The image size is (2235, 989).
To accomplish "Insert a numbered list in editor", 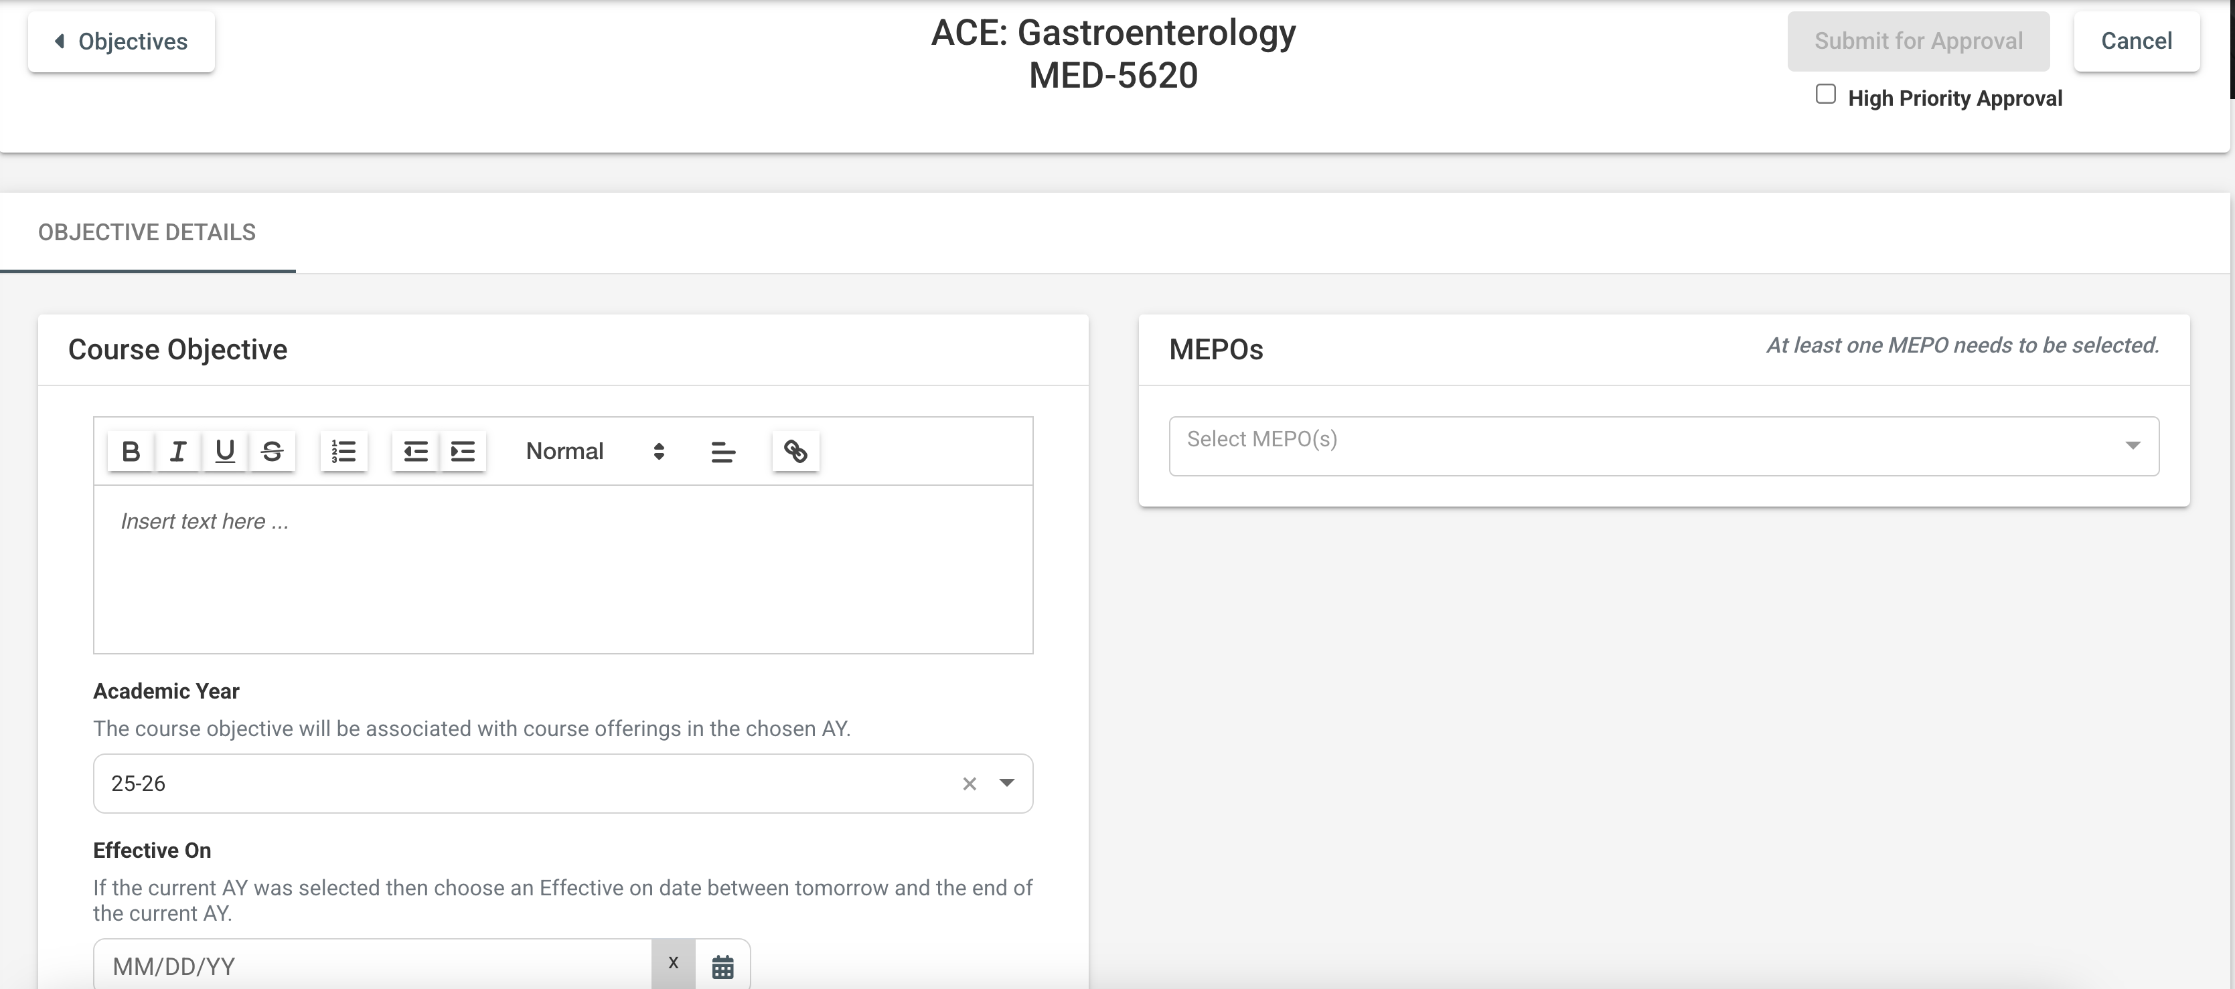I will [x=343, y=451].
